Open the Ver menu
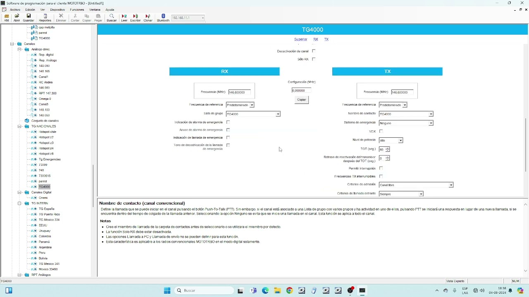The height and width of the screenshot is (297, 529). click(x=43, y=9)
